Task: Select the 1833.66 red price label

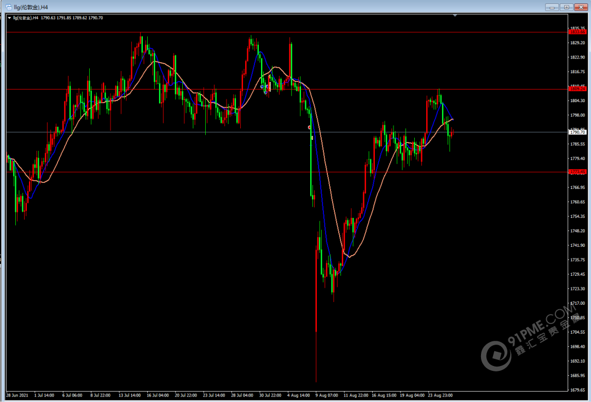Action: pyautogui.click(x=577, y=32)
